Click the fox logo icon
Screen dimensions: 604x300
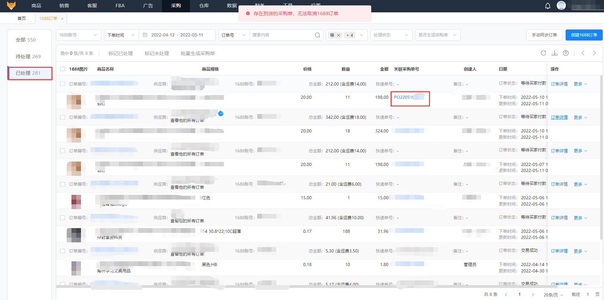pyautogui.click(x=11, y=5)
